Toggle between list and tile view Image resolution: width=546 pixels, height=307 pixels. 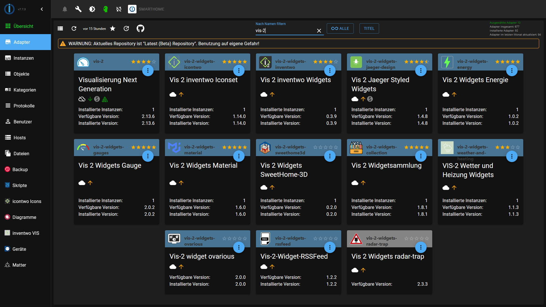pyautogui.click(x=60, y=28)
